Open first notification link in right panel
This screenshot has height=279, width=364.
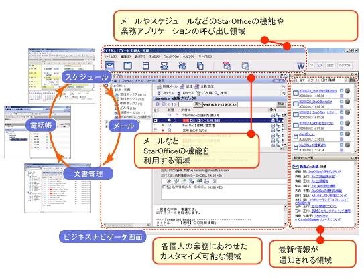(x=318, y=91)
